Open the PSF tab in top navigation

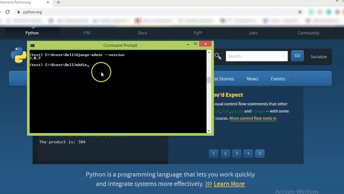[x=87, y=33]
